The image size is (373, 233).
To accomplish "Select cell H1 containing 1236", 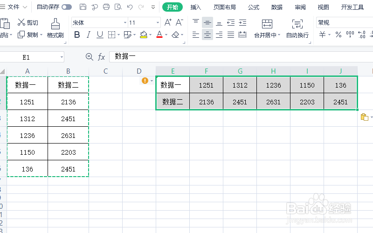I will click(x=273, y=85).
